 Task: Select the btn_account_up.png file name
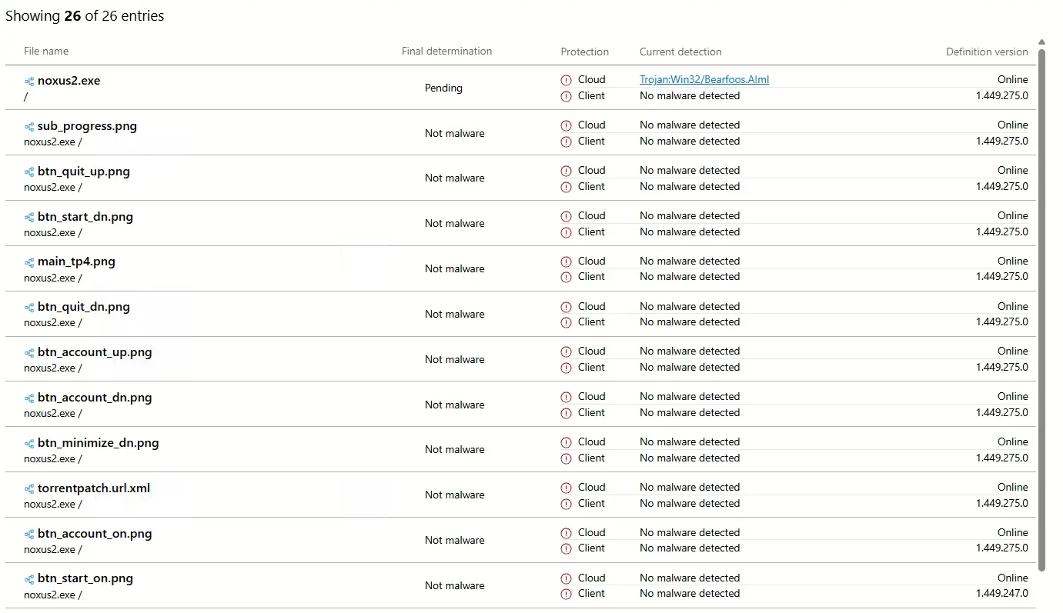coord(95,352)
